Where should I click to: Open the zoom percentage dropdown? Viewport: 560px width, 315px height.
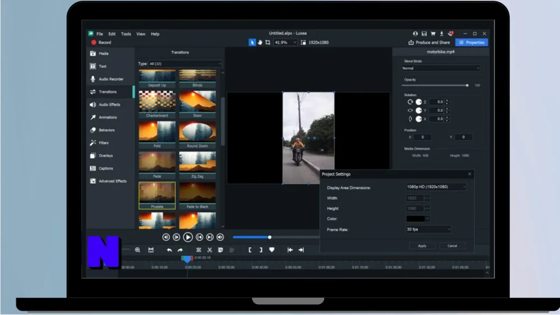285,43
